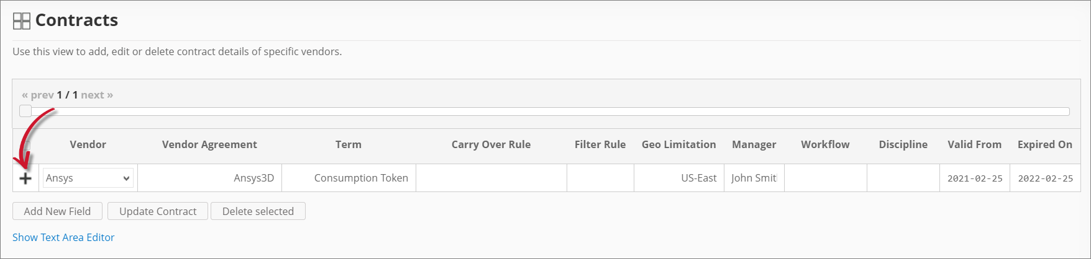Viewport: 1091px width, 259px height.
Task: Click the pagination slider handle
Action: pos(25,111)
